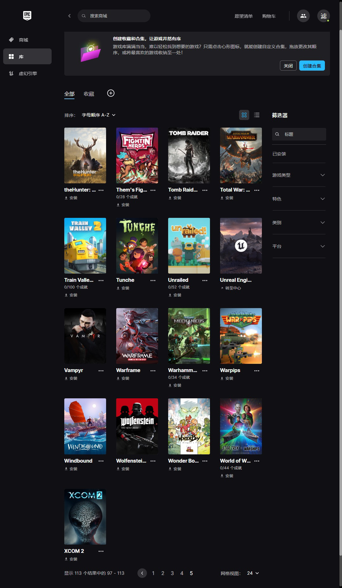Open grid view count dropdown 24

(x=253, y=573)
